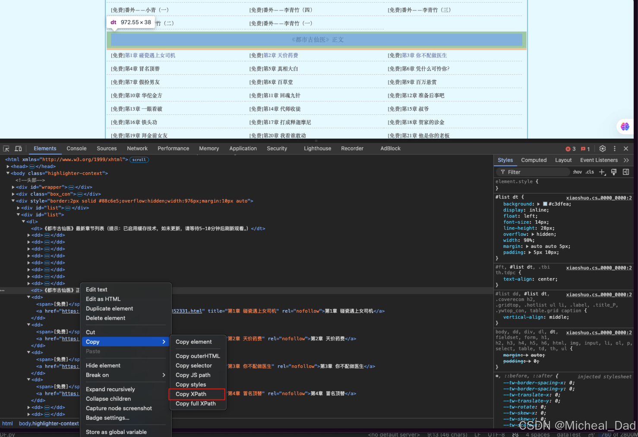638x437 pixels.
Task: Expand the head element node
Action: pos(8,166)
